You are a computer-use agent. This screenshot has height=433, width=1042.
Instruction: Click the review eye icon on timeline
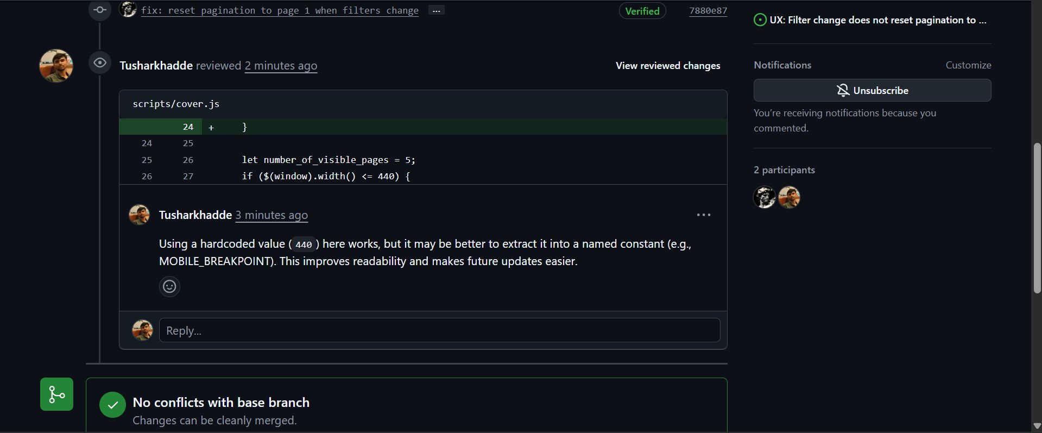point(100,63)
